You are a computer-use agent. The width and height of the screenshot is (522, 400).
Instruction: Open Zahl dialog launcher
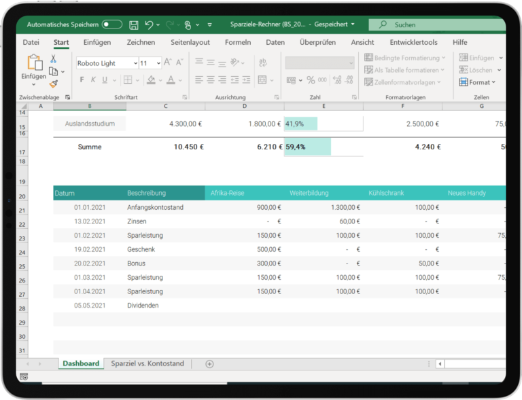(354, 97)
